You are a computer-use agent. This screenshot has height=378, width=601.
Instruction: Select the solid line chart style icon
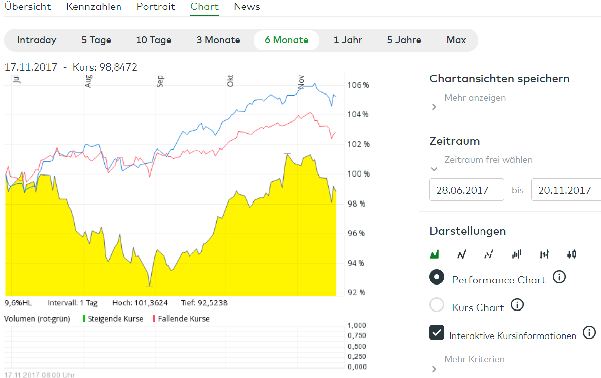(x=462, y=254)
